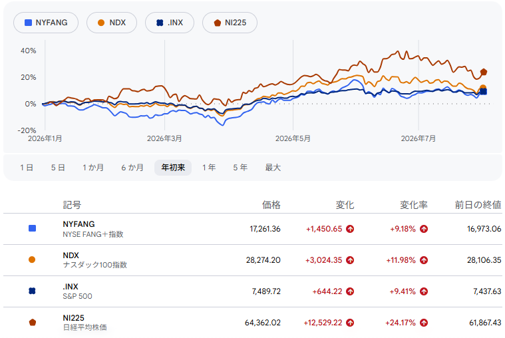Click the NI225 pentagon endpoint on chart
This screenshot has width=505, height=338.
click(484, 72)
